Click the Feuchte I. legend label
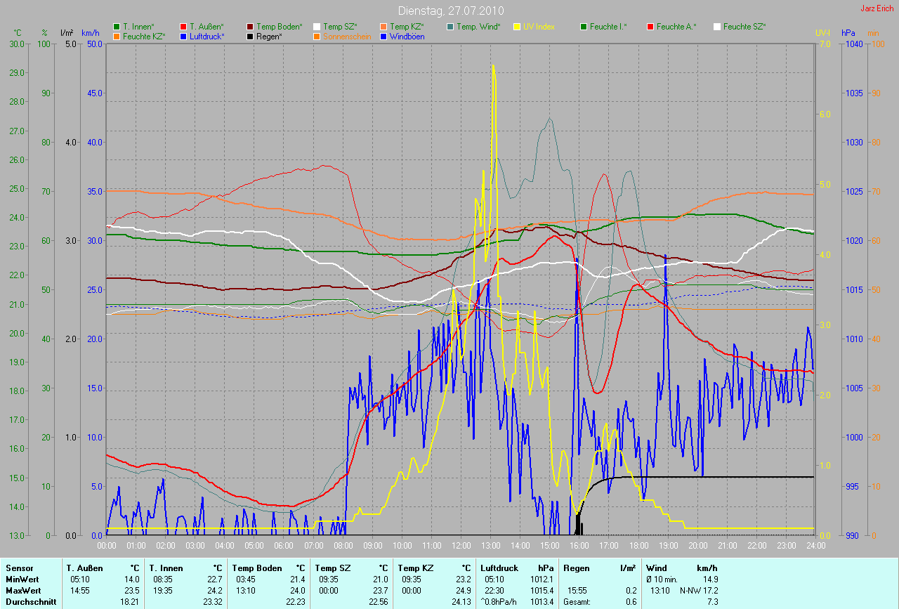Screen dimensions: 899x609 pyautogui.click(x=608, y=27)
